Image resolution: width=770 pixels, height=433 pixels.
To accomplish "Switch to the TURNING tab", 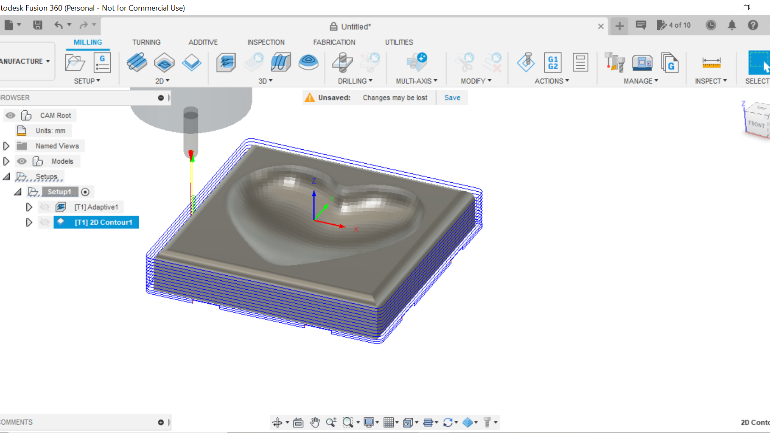I will [146, 42].
